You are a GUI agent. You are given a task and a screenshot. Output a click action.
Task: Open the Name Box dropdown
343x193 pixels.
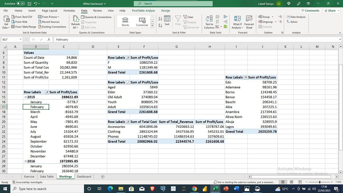pyautogui.click(x=20, y=39)
